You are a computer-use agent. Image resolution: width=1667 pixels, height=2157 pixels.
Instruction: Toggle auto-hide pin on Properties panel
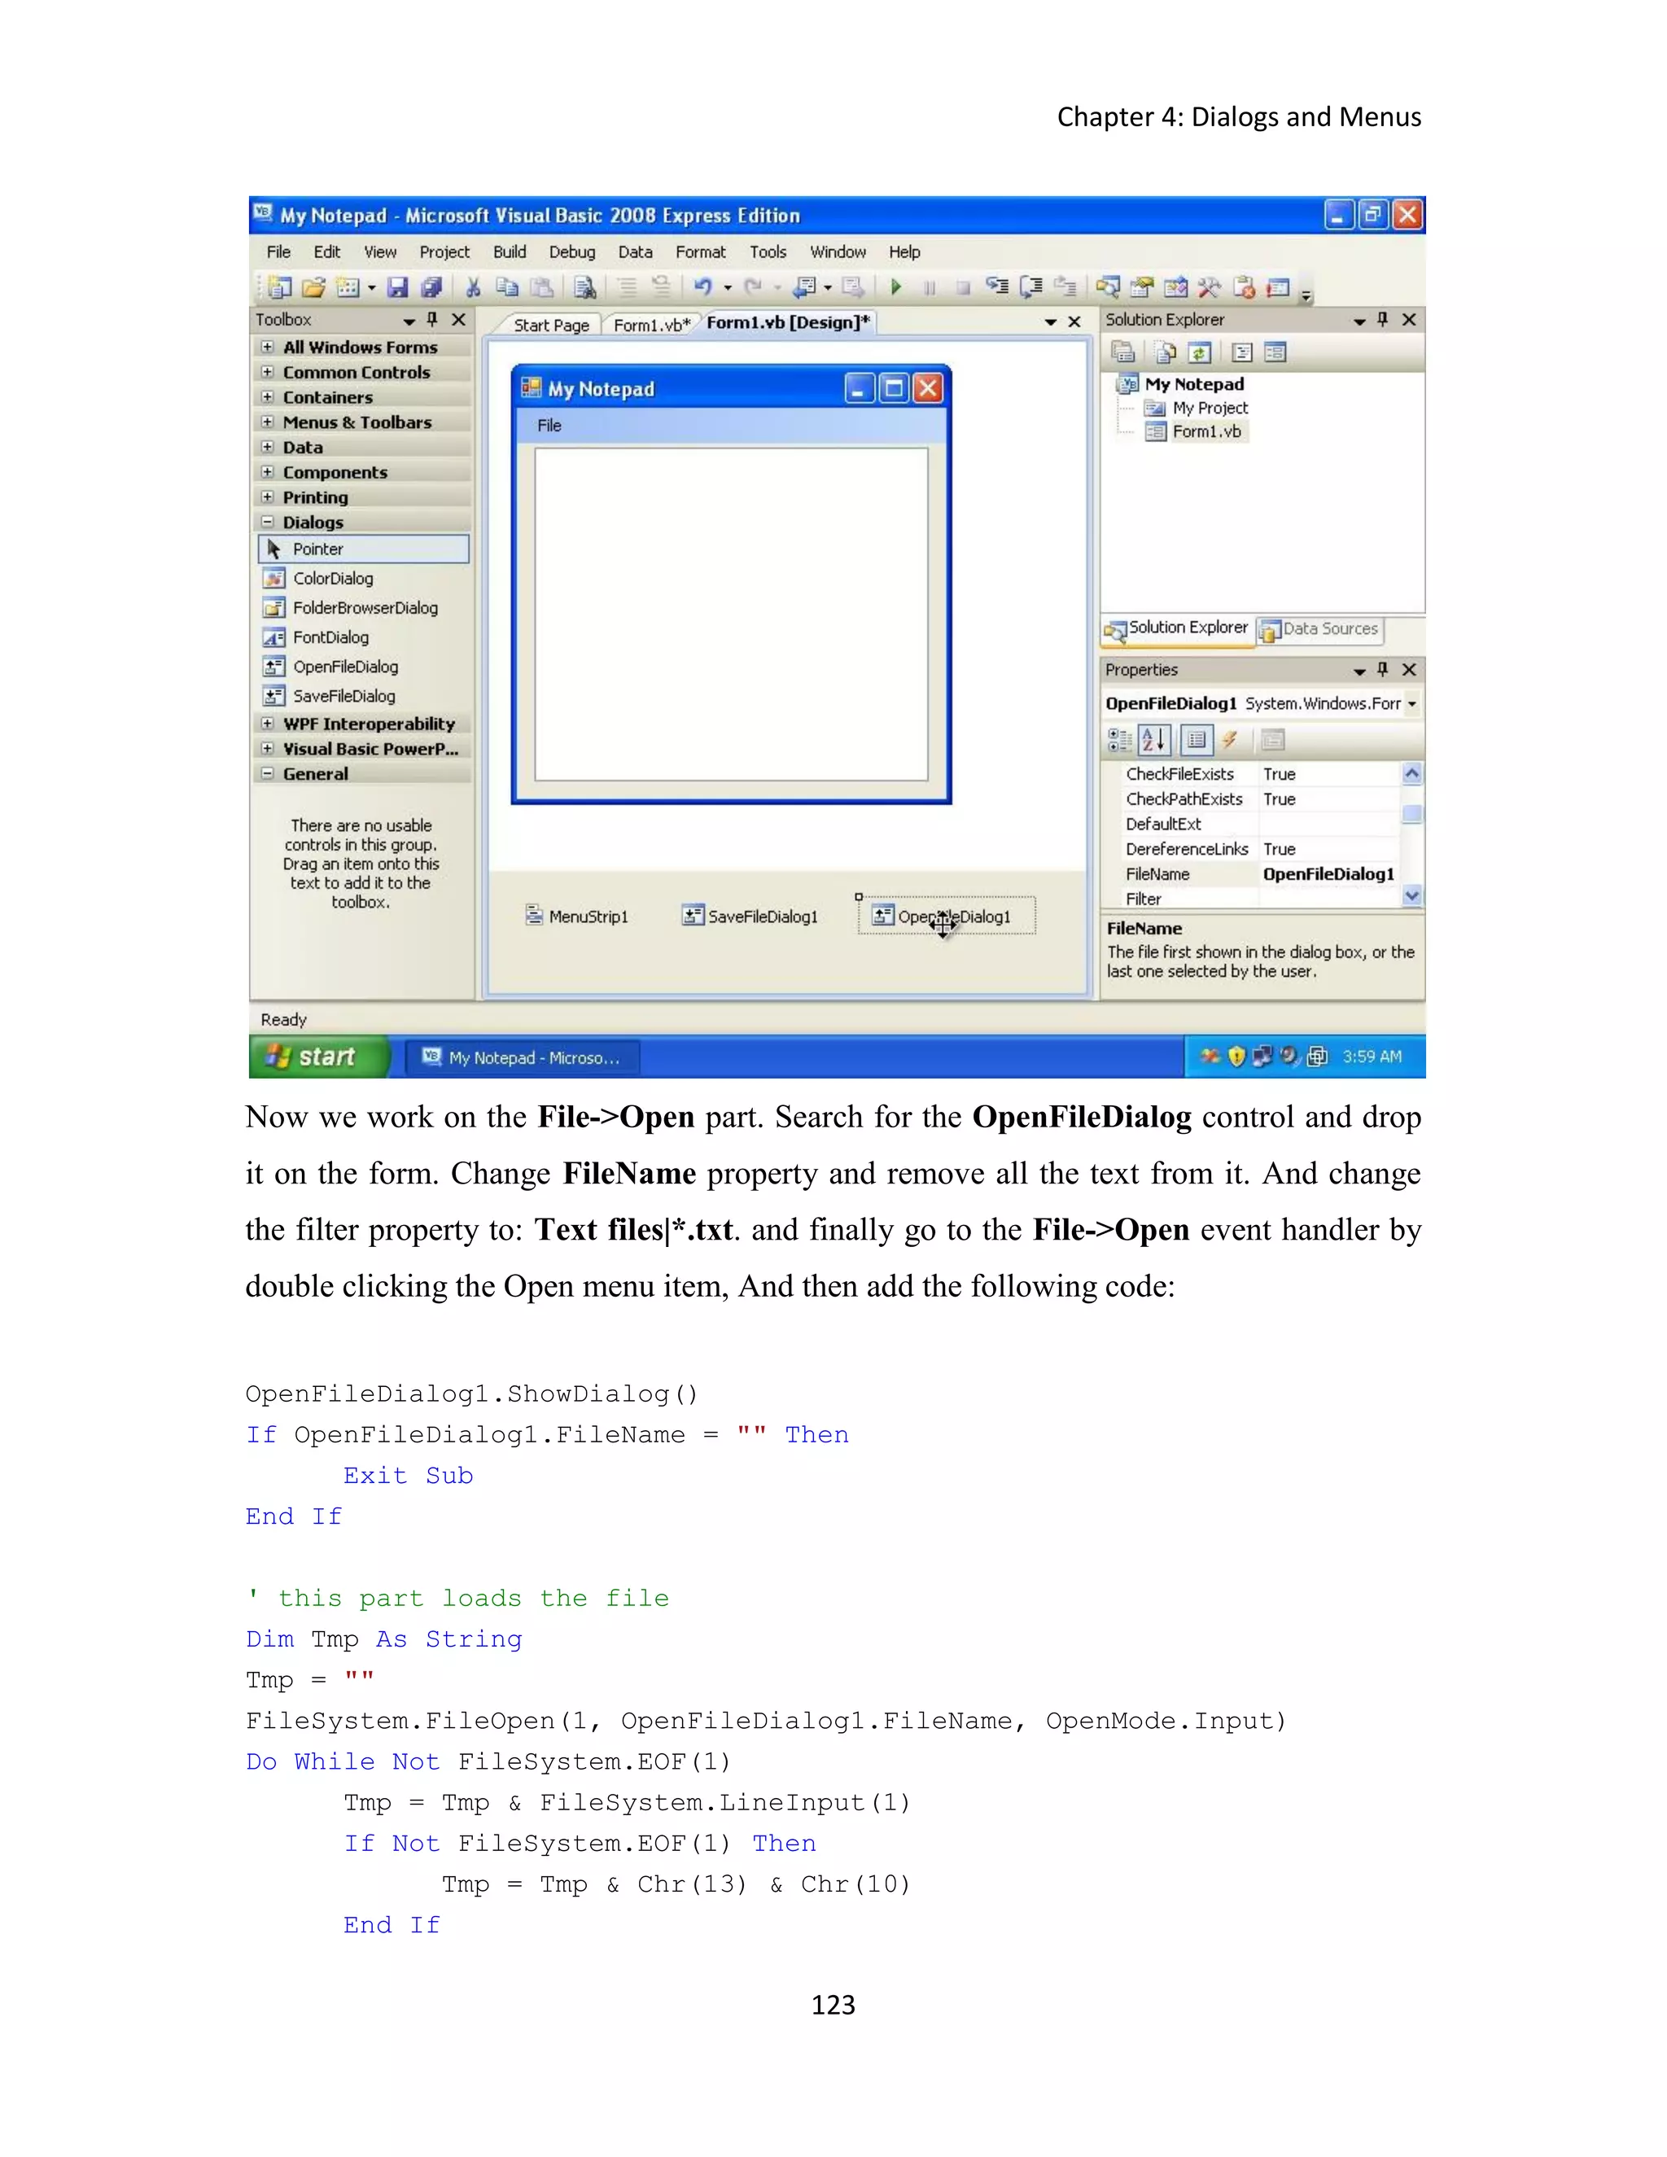[x=1383, y=670]
